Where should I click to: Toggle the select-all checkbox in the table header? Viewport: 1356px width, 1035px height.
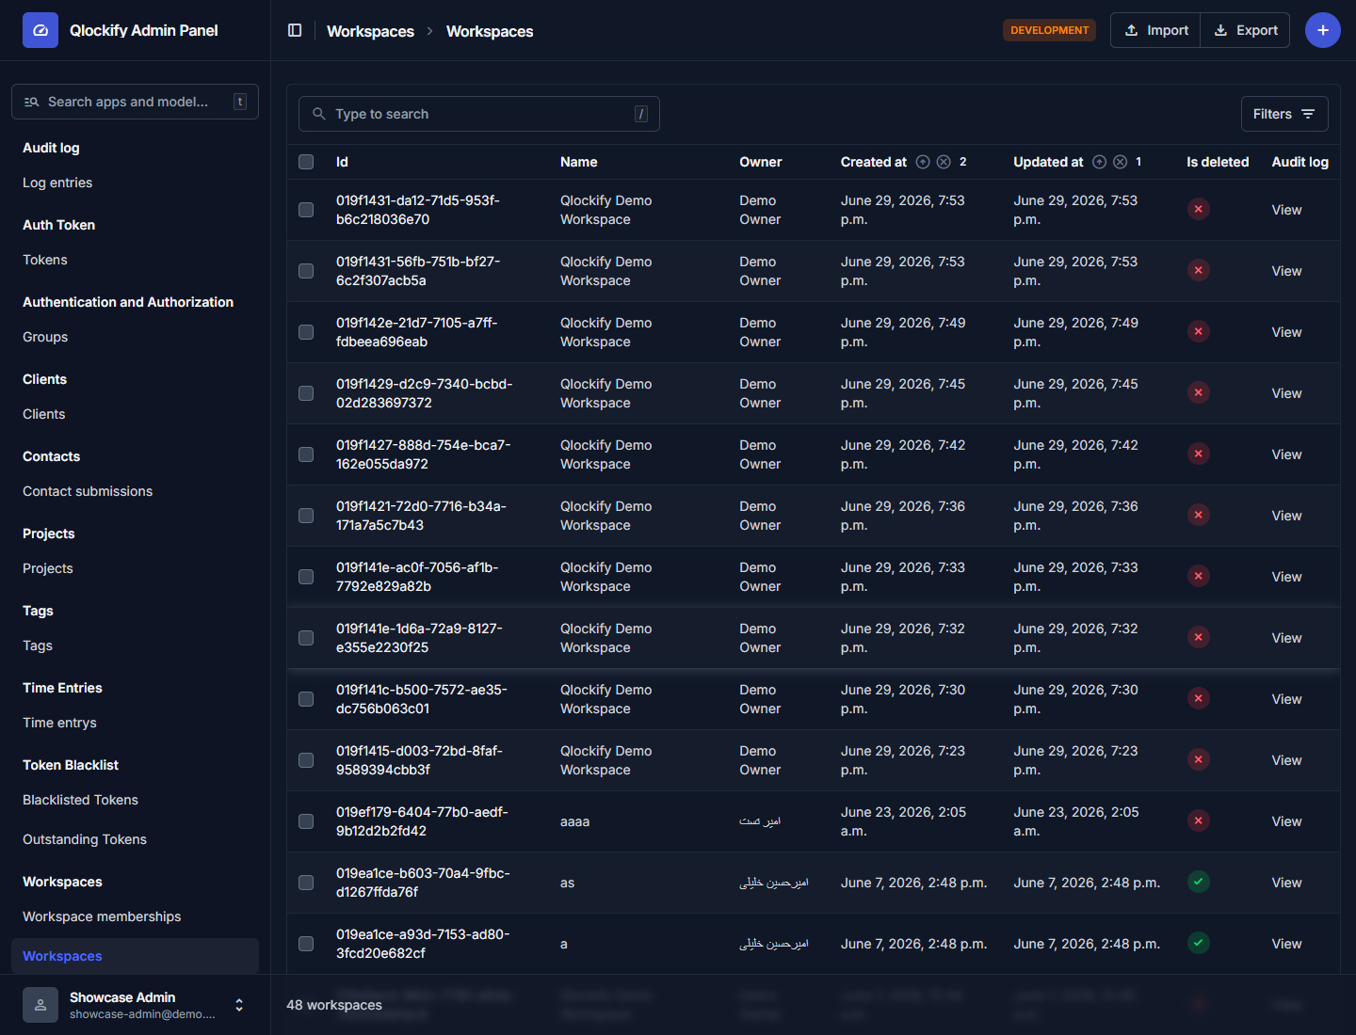click(x=306, y=162)
